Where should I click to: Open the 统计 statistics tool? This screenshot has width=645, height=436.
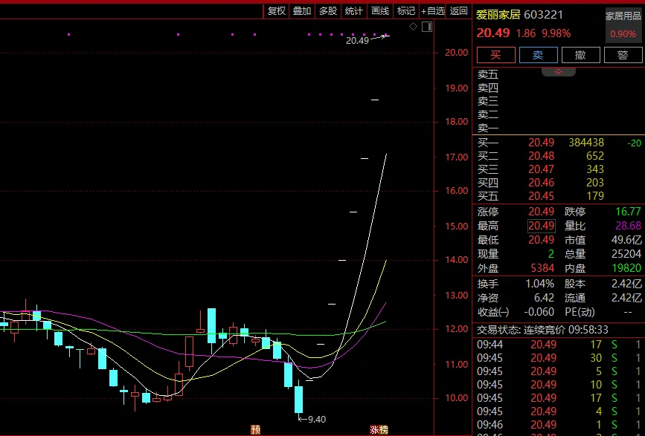[354, 11]
